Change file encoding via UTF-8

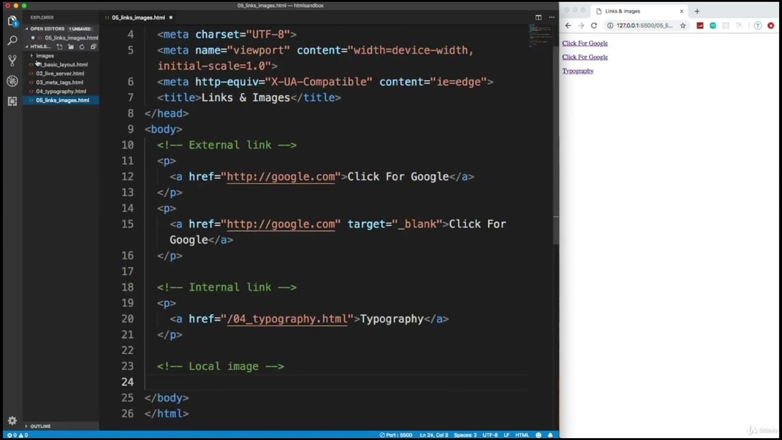pos(490,435)
